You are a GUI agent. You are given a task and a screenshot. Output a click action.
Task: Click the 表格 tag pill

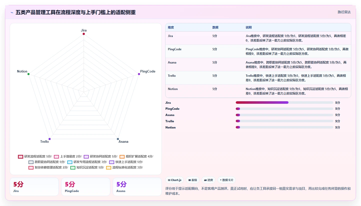pyautogui.click(x=192, y=180)
